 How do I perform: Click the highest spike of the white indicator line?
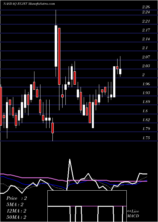coord(70,160)
